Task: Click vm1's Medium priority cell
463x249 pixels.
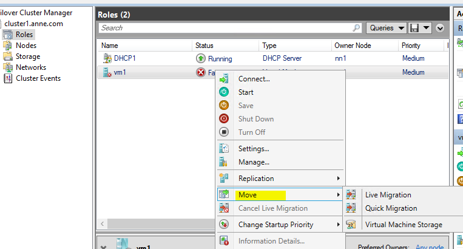Action: tap(413, 72)
